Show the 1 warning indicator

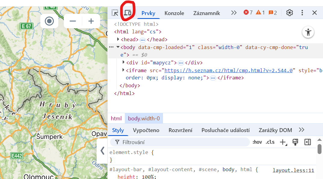260,13
